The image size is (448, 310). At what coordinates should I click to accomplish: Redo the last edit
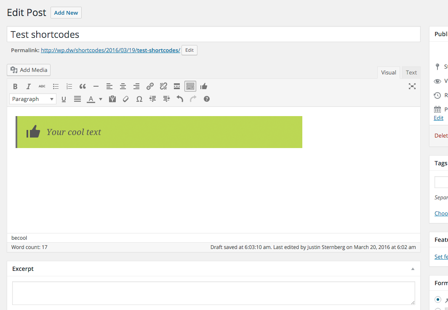(x=193, y=99)
